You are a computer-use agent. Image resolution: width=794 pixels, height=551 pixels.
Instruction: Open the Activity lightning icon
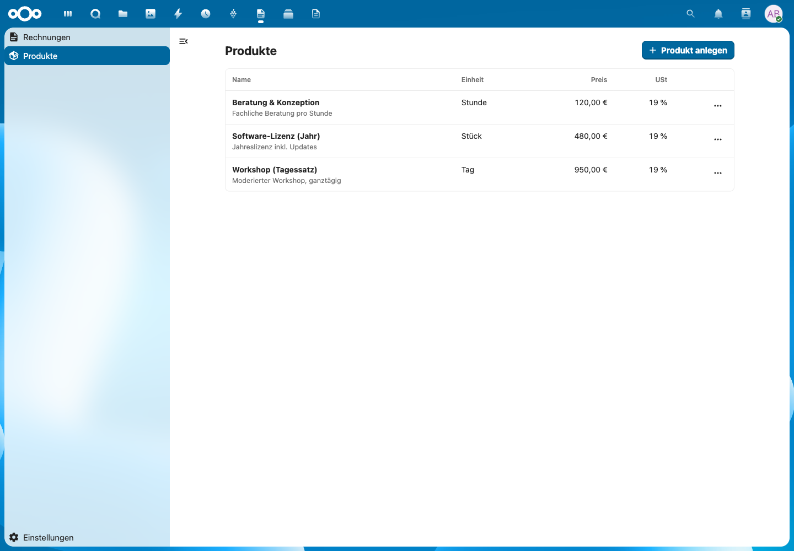178,14
